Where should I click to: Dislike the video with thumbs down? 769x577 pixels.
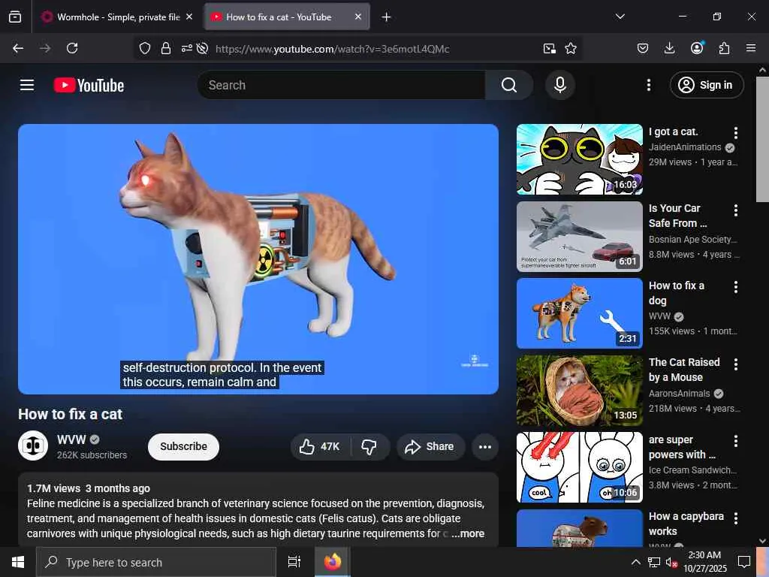coord(369,446)
